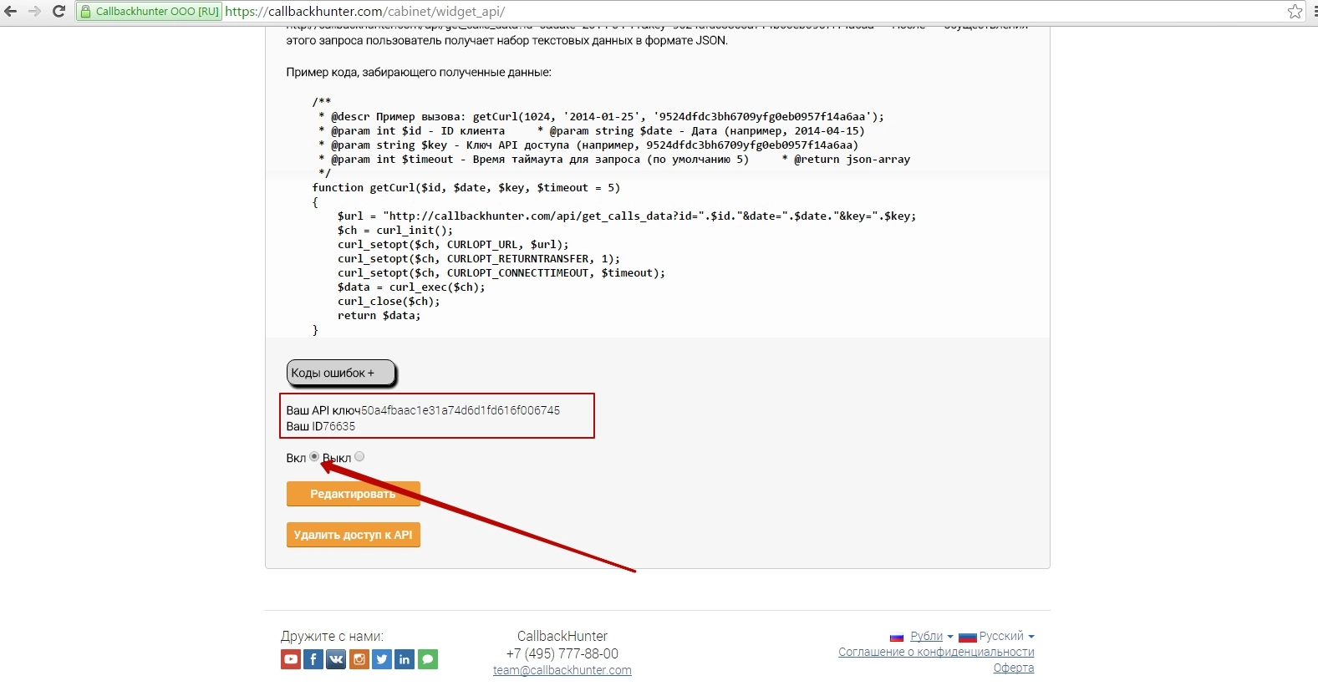Open the Instagram social icon

click(x=359, y=659)
